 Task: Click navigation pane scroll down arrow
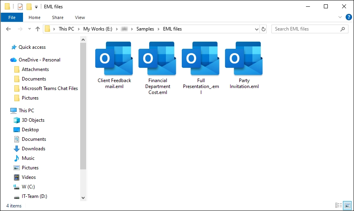pos(83,198)
